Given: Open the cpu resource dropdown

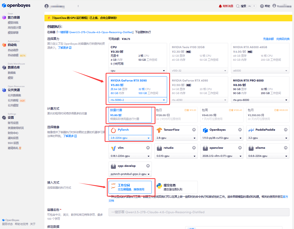Looking at the screenshot, I should [x=138, y=71].
